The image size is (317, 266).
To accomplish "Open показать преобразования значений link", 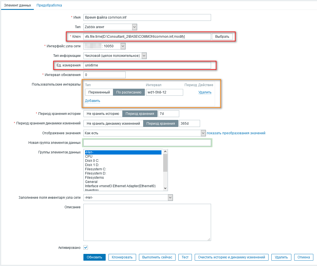I will (x=236, y=133).
